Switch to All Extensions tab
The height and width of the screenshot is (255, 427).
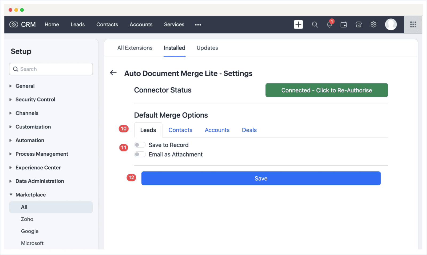(x=135, y=48)
